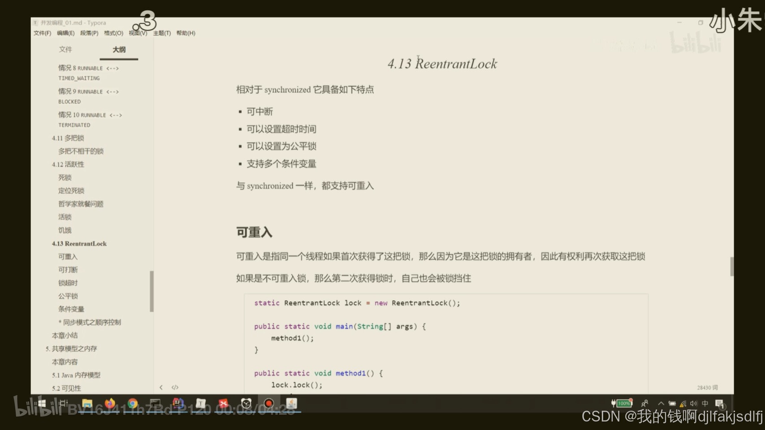Select outline entry 本章小结
The height and width of the screenshot is (430, 765).
65,335
